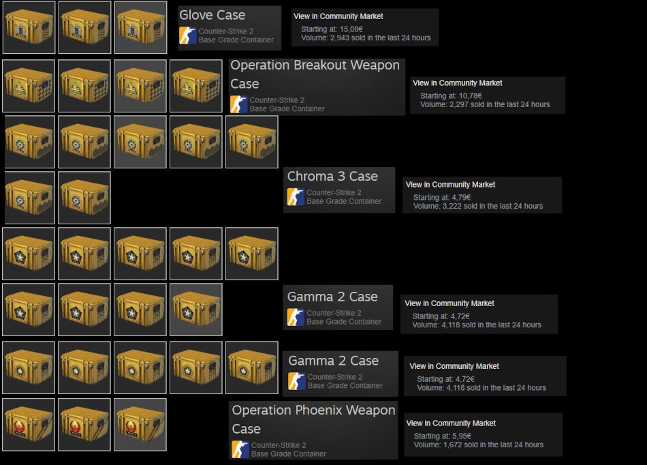Open View in Community Market for Glove Case
The image size is (647, 465).
(x=338, y=16)
